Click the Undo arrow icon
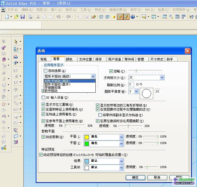197x187 pixels. click(x=59, y=17)
